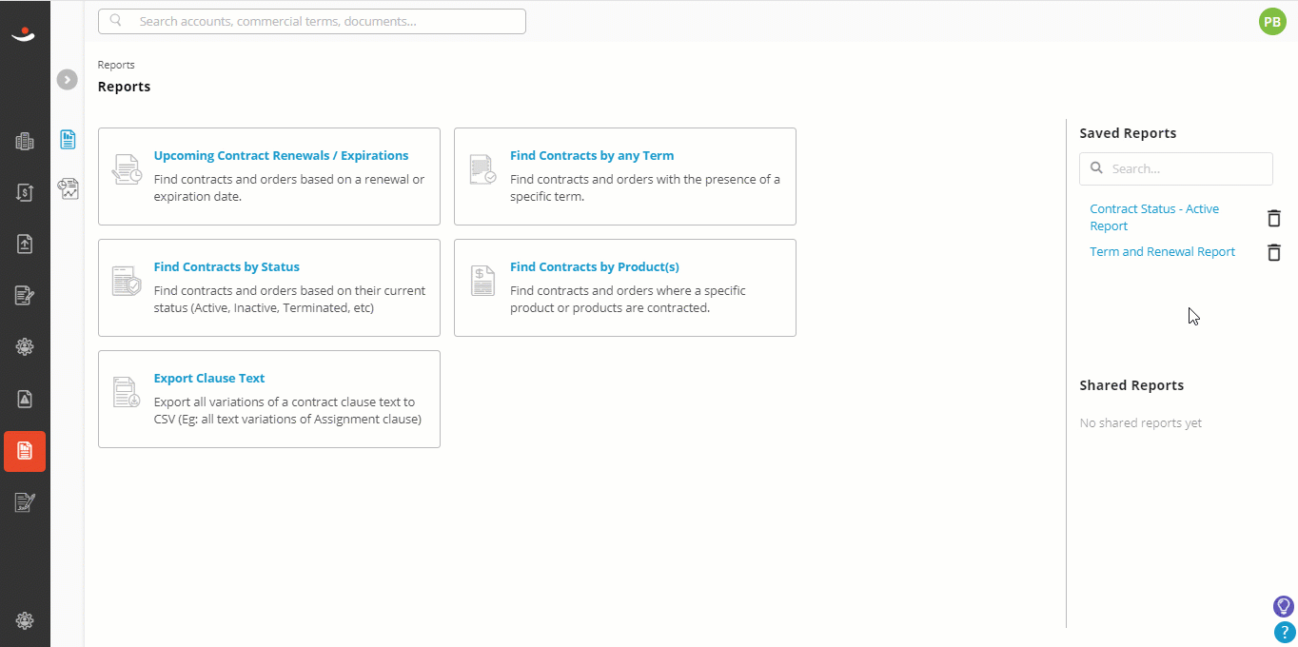Open Upcoming Contract Renewals / Expirations report

coord(281,155)
